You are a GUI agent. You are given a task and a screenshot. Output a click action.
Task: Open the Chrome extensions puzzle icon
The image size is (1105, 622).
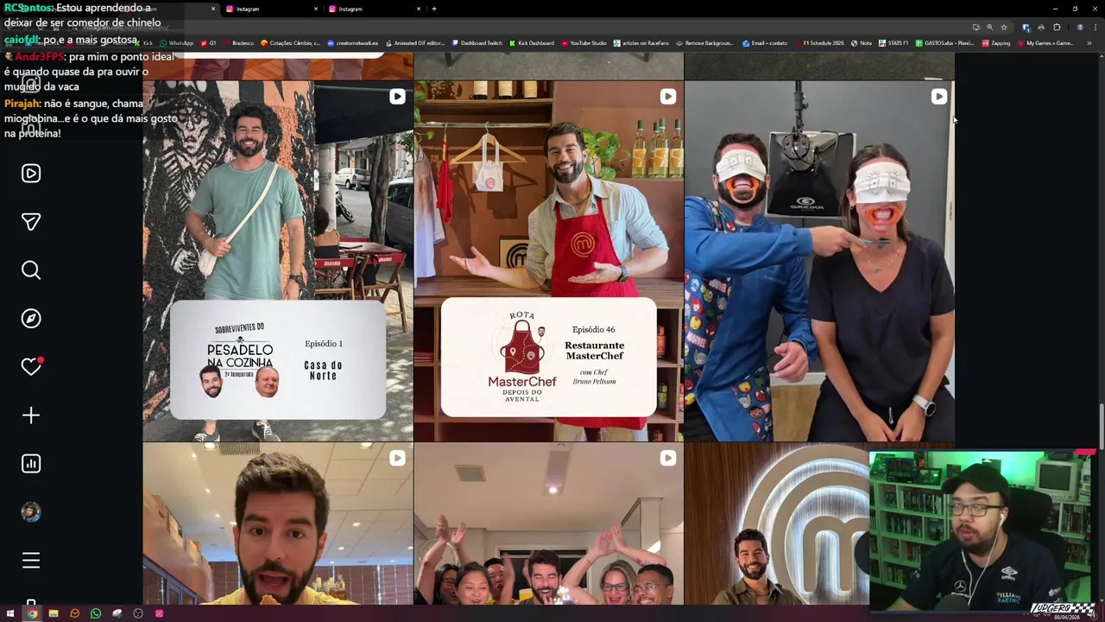[x=1057, y=28]
